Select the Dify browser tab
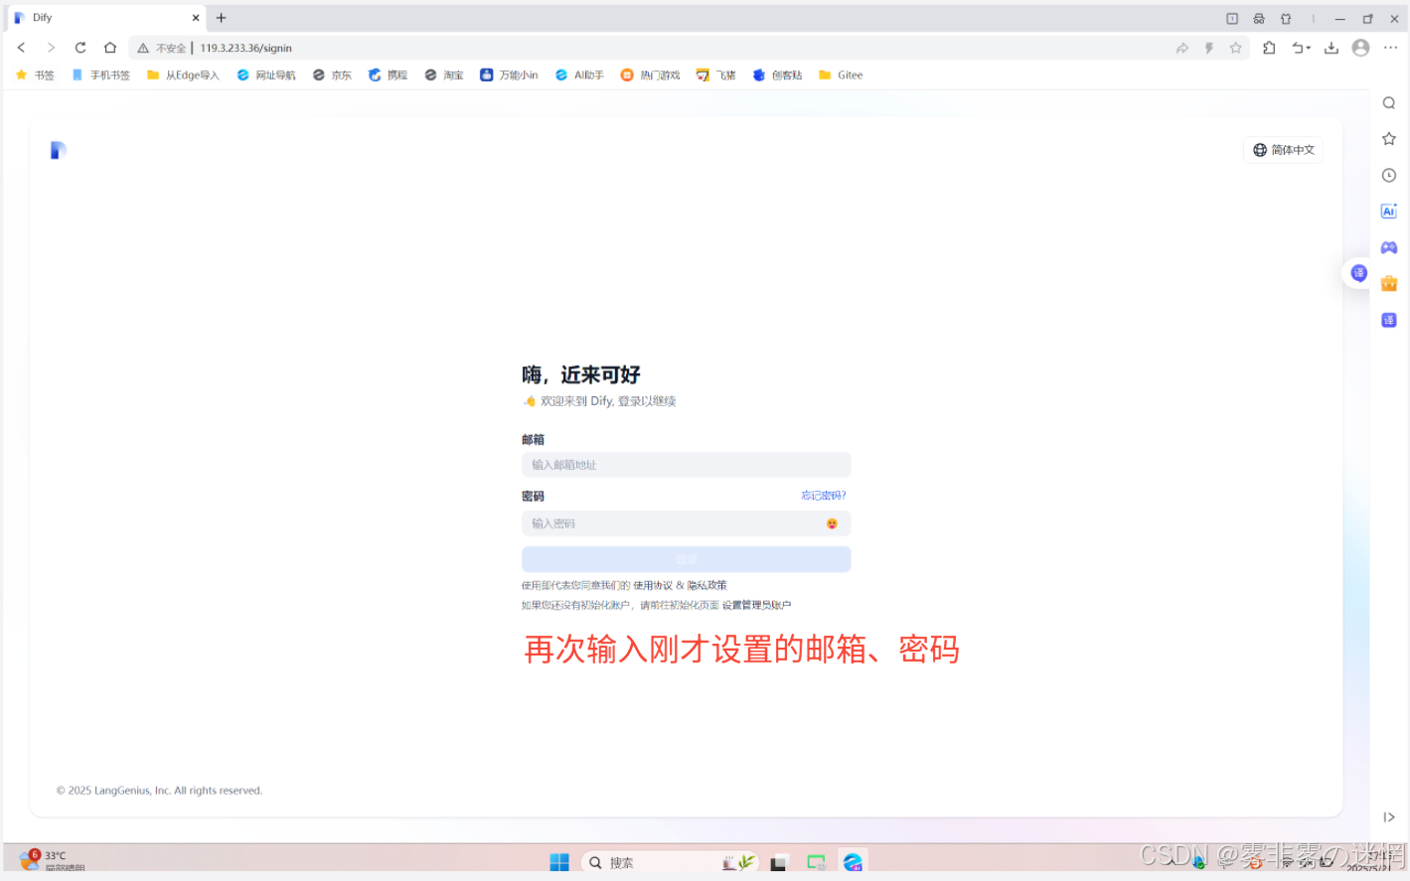Viewport: 1410px width, 881px height. (107, 18)
